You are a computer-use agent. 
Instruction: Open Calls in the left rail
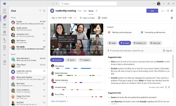click(x=5, y=40)
